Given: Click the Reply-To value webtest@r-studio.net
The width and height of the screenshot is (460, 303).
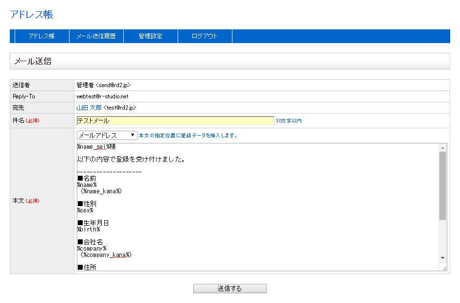Looking at the screenshot, I should coord(102,96).
